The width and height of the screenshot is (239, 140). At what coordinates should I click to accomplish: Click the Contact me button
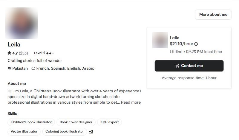pos(189,66)
